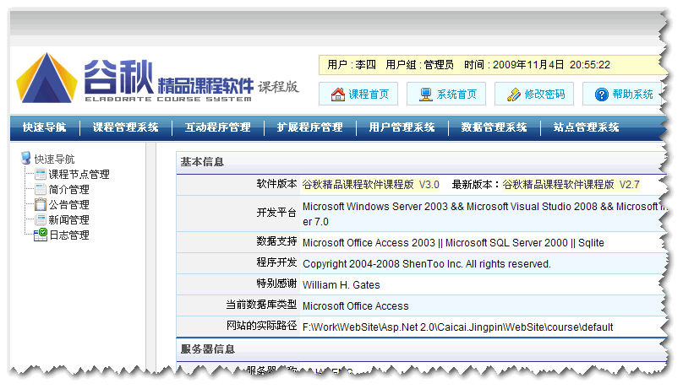Screen dimensions: 683x389
Task: Click the 修改密码 button label
Action: [544, 95]
